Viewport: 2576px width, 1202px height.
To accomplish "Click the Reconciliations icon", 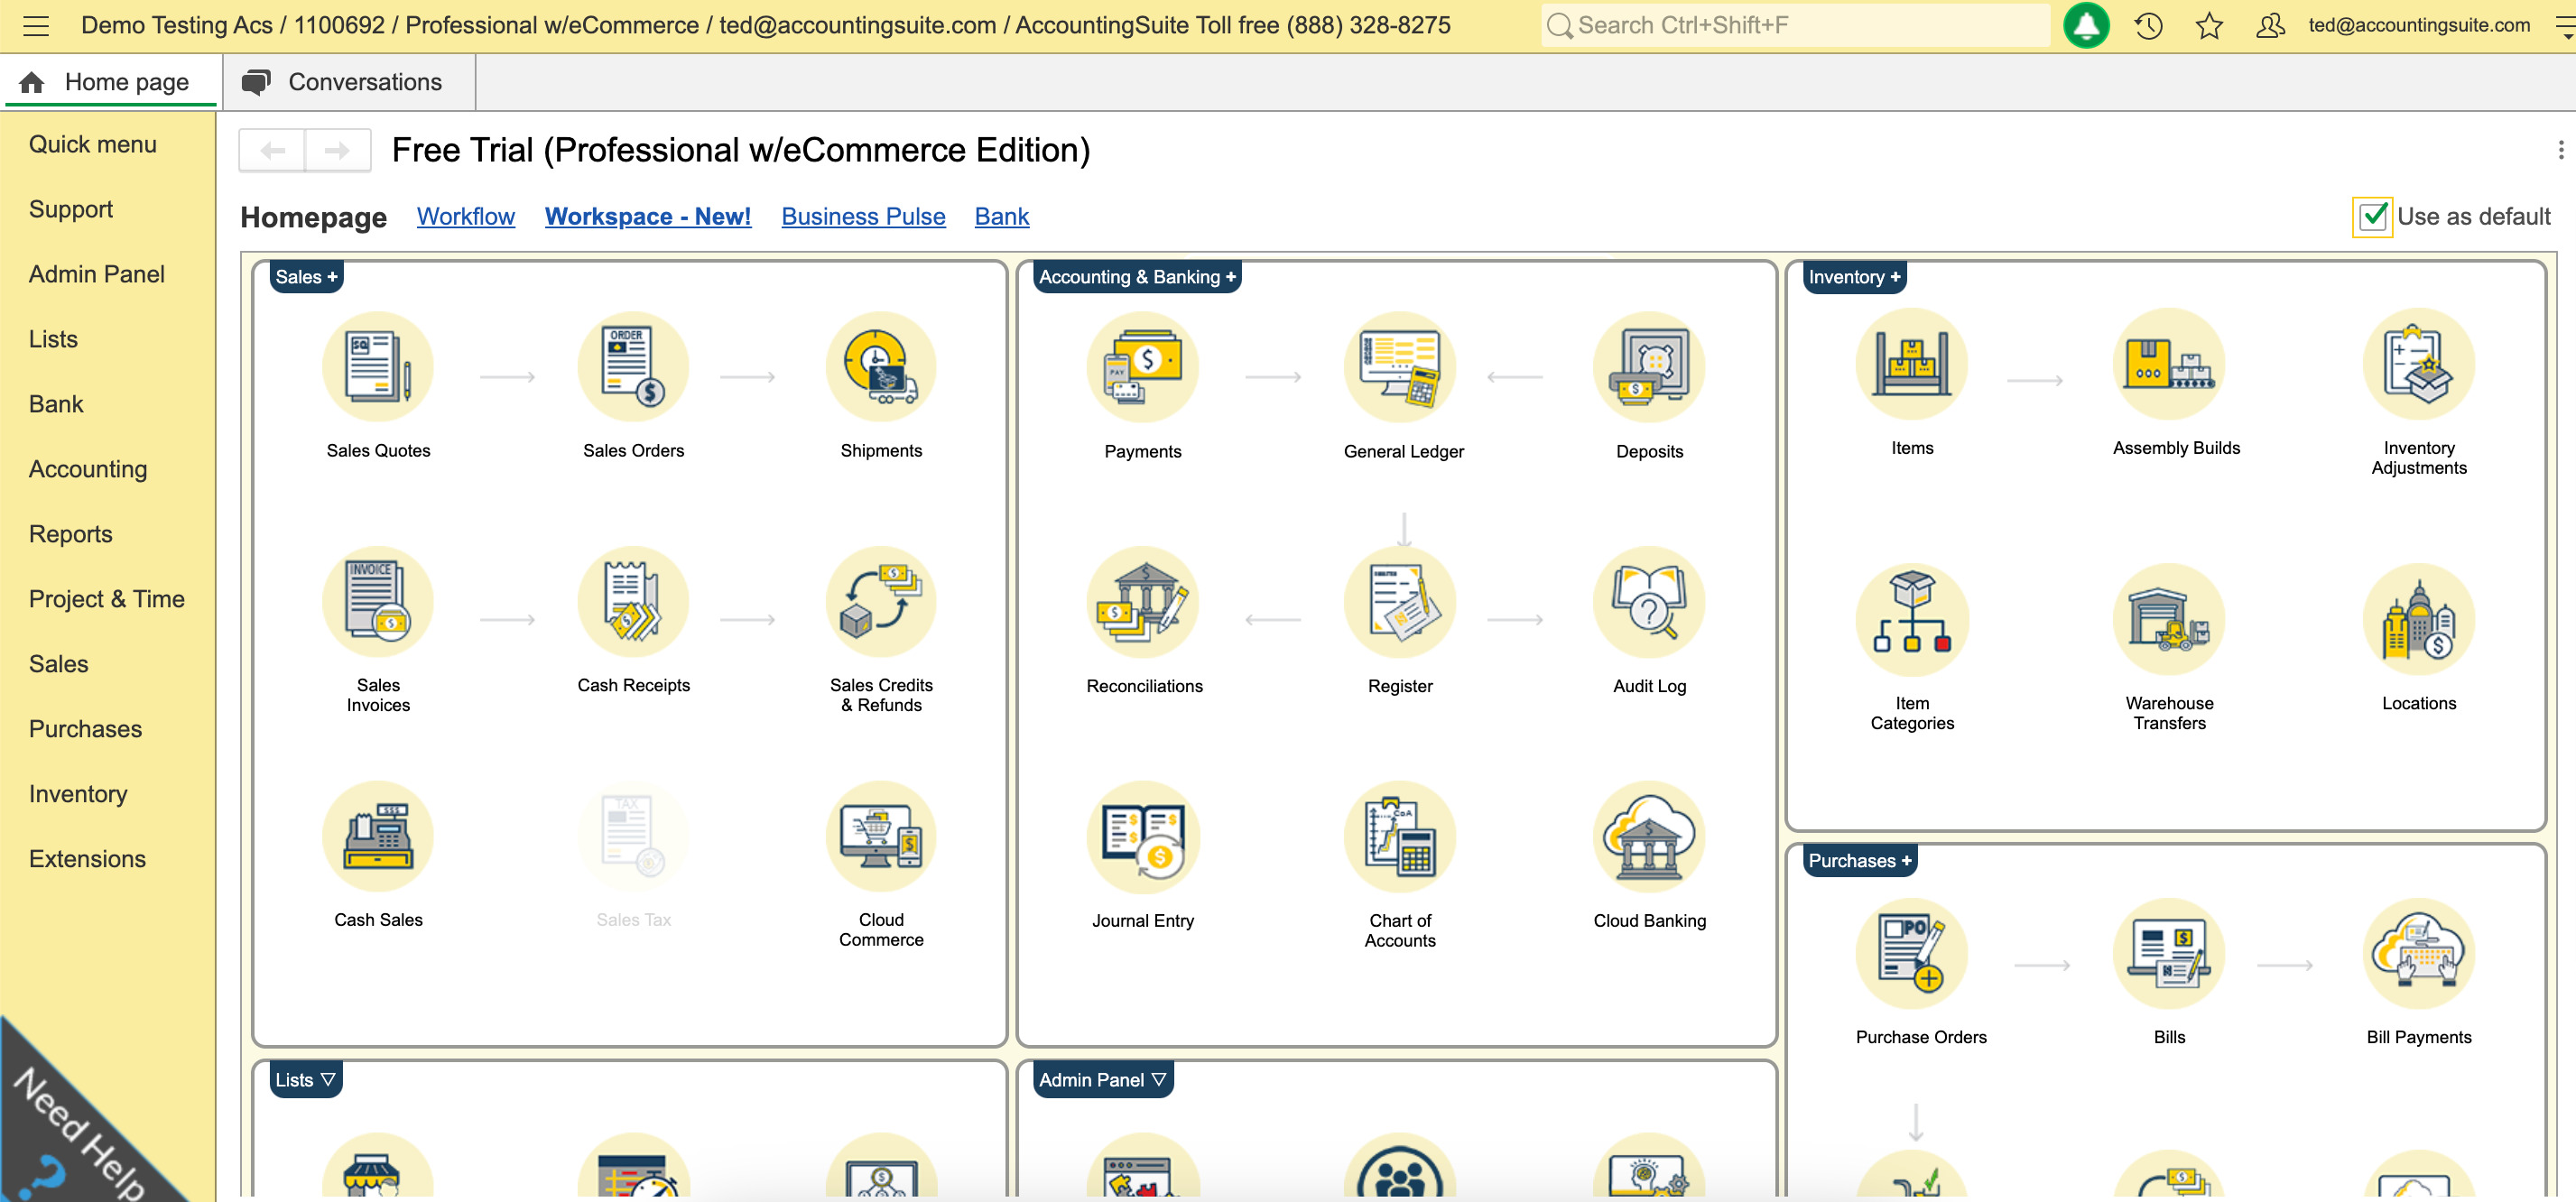I will tap(1143, 603).
